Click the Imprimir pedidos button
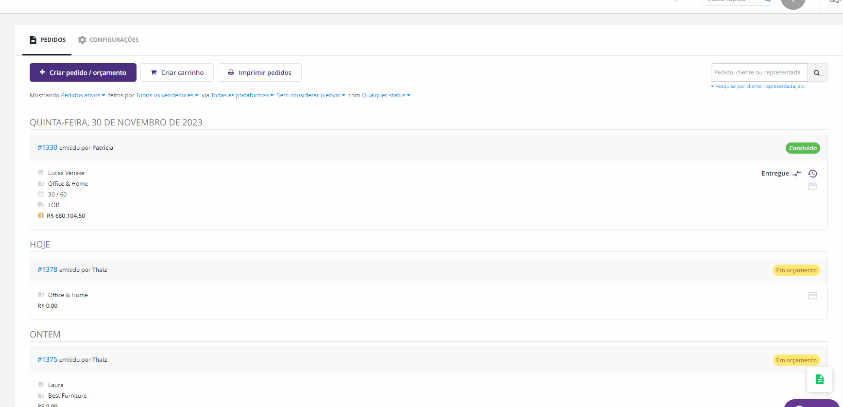The height and width of the screenshot is (407, 843). pyautogui.click(x=259, y=72)
